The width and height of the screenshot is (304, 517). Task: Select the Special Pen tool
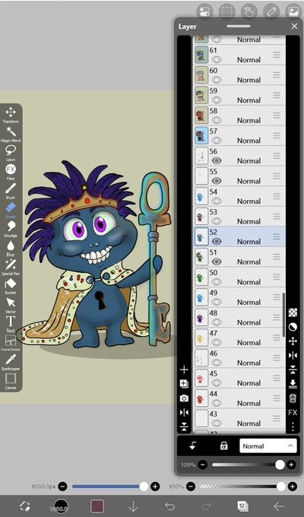[x=11, y=267]
